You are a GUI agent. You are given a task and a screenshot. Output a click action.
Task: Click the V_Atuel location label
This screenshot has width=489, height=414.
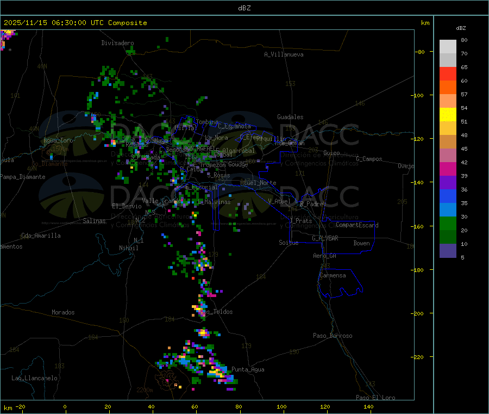coord(279,201)
